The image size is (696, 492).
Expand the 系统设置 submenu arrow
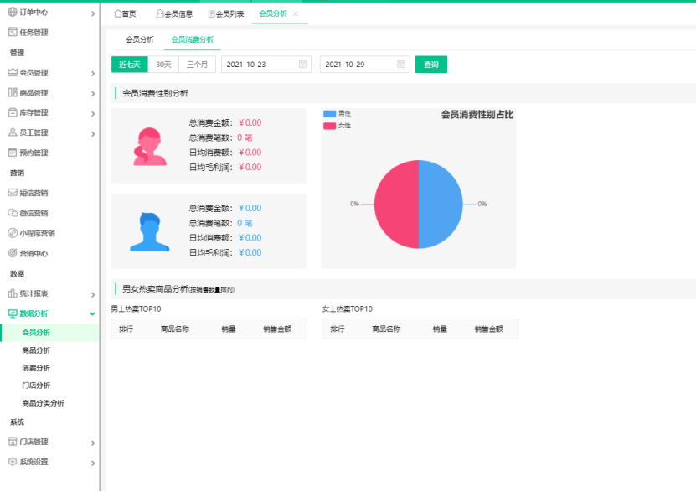coord(93,464)
